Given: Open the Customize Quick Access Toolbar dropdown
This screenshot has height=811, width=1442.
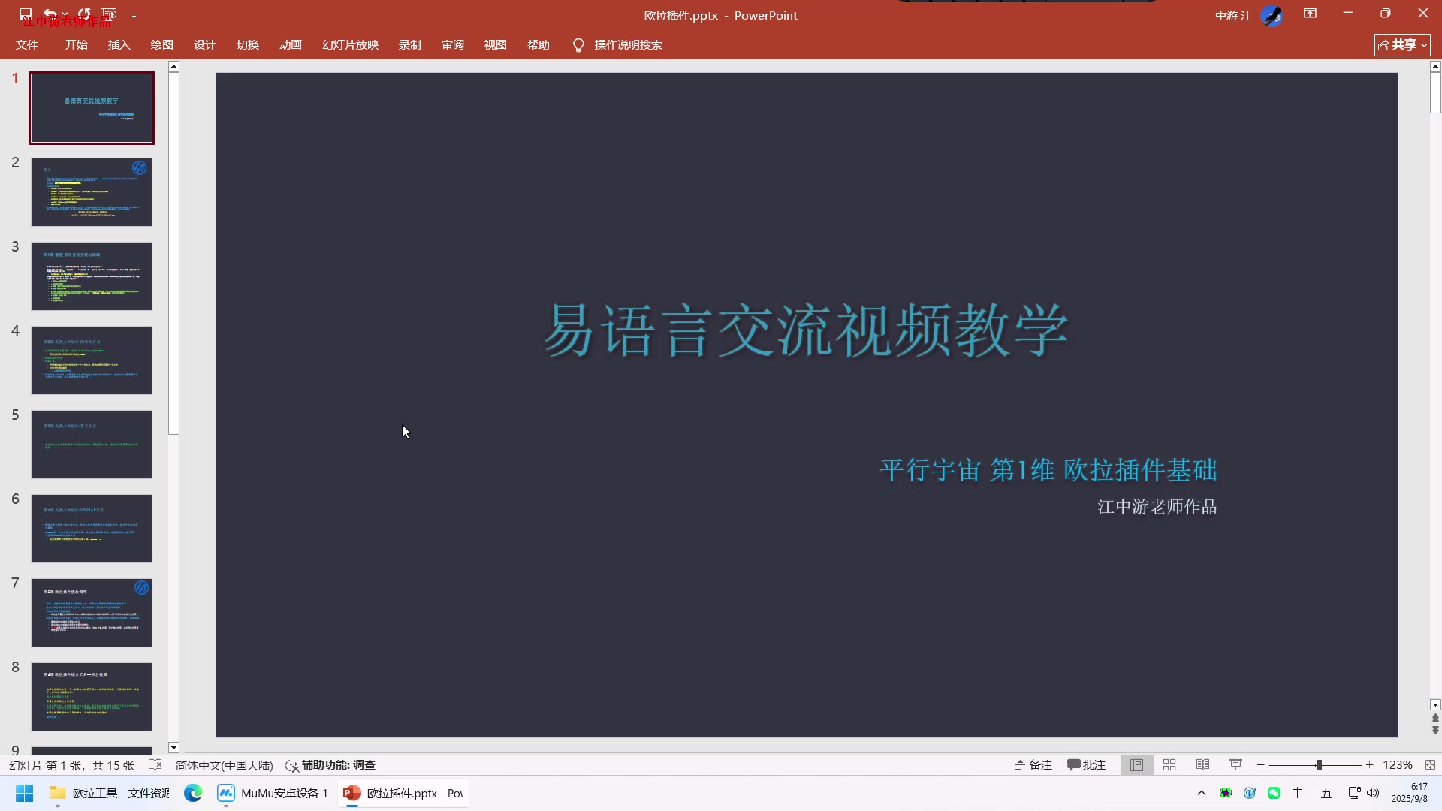Looking at the screenshot, I should tap(134, 15).
